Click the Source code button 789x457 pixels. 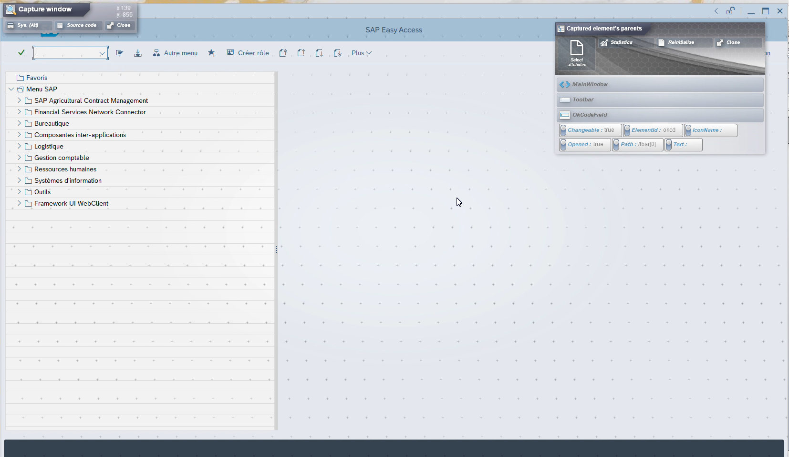click(78, 25)
